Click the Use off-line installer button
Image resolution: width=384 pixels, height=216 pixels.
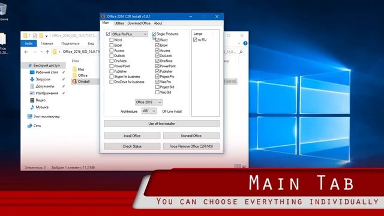click(x=161, y=124)
